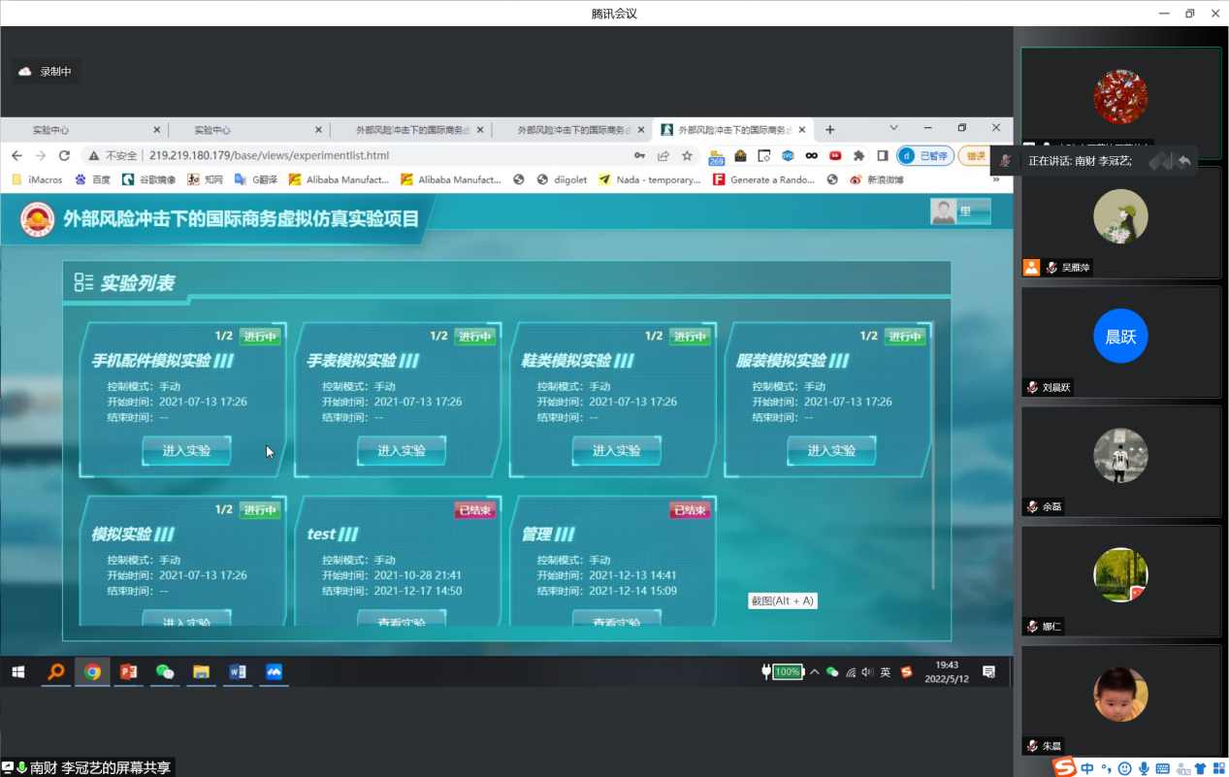Viewport: 1229px width, 777px height.
Task: Click the PowerPoint icon in taskbar
Action: coord(128,671)
